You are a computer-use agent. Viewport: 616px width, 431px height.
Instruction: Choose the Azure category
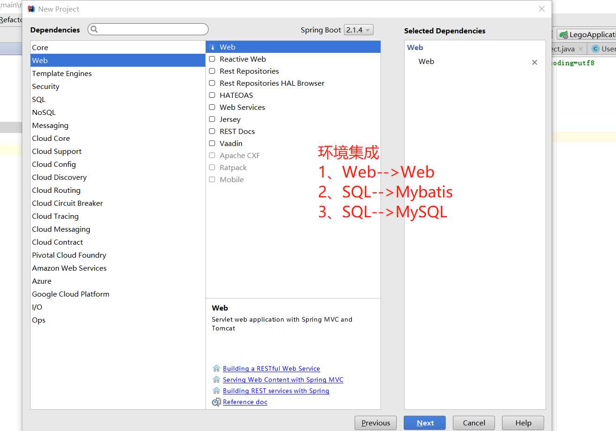118,281
